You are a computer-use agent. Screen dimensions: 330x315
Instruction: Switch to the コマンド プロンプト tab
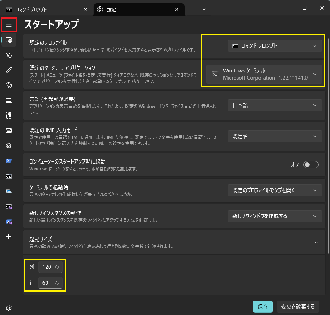[x=47, y=10]
